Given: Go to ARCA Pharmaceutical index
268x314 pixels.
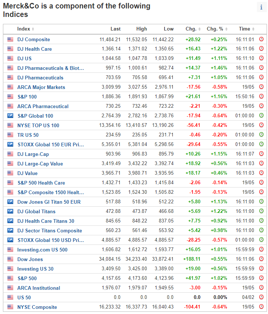Looking at the screenshot, I should 43,106.
